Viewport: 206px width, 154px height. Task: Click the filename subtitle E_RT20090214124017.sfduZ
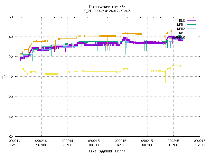[107, 11]
